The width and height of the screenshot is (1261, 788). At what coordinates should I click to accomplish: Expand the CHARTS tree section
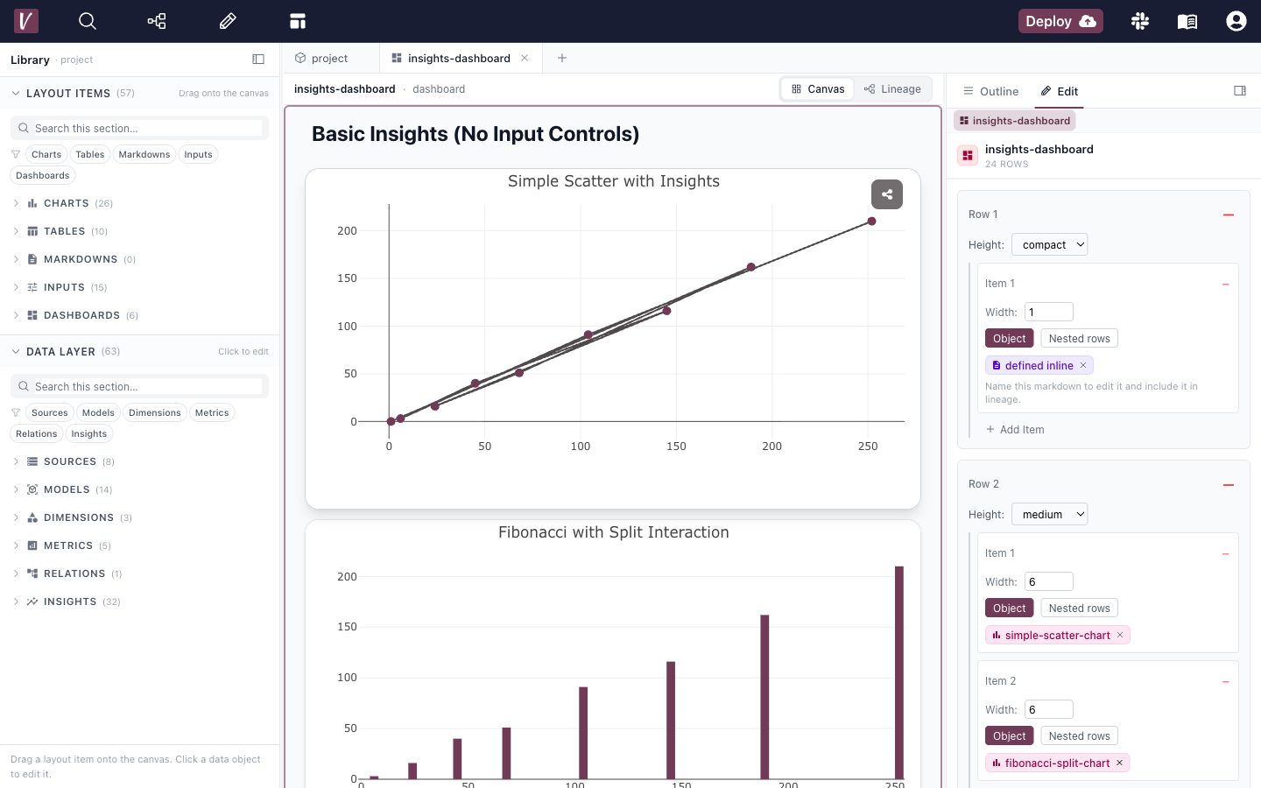click(x=16, y=203)
